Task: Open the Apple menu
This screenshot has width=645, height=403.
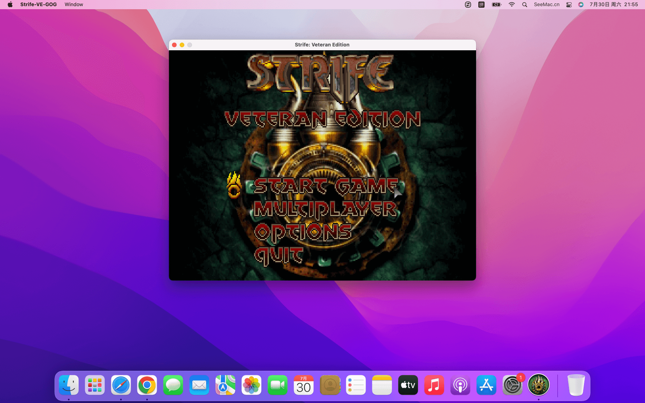Action: (x=10, y=5)
